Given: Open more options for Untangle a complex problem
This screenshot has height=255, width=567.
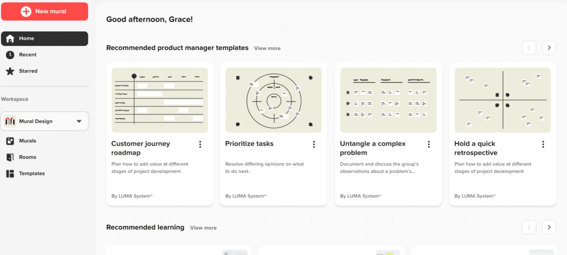Looking at the screenshot, I should pyautogui.click(x=429, y=144).
